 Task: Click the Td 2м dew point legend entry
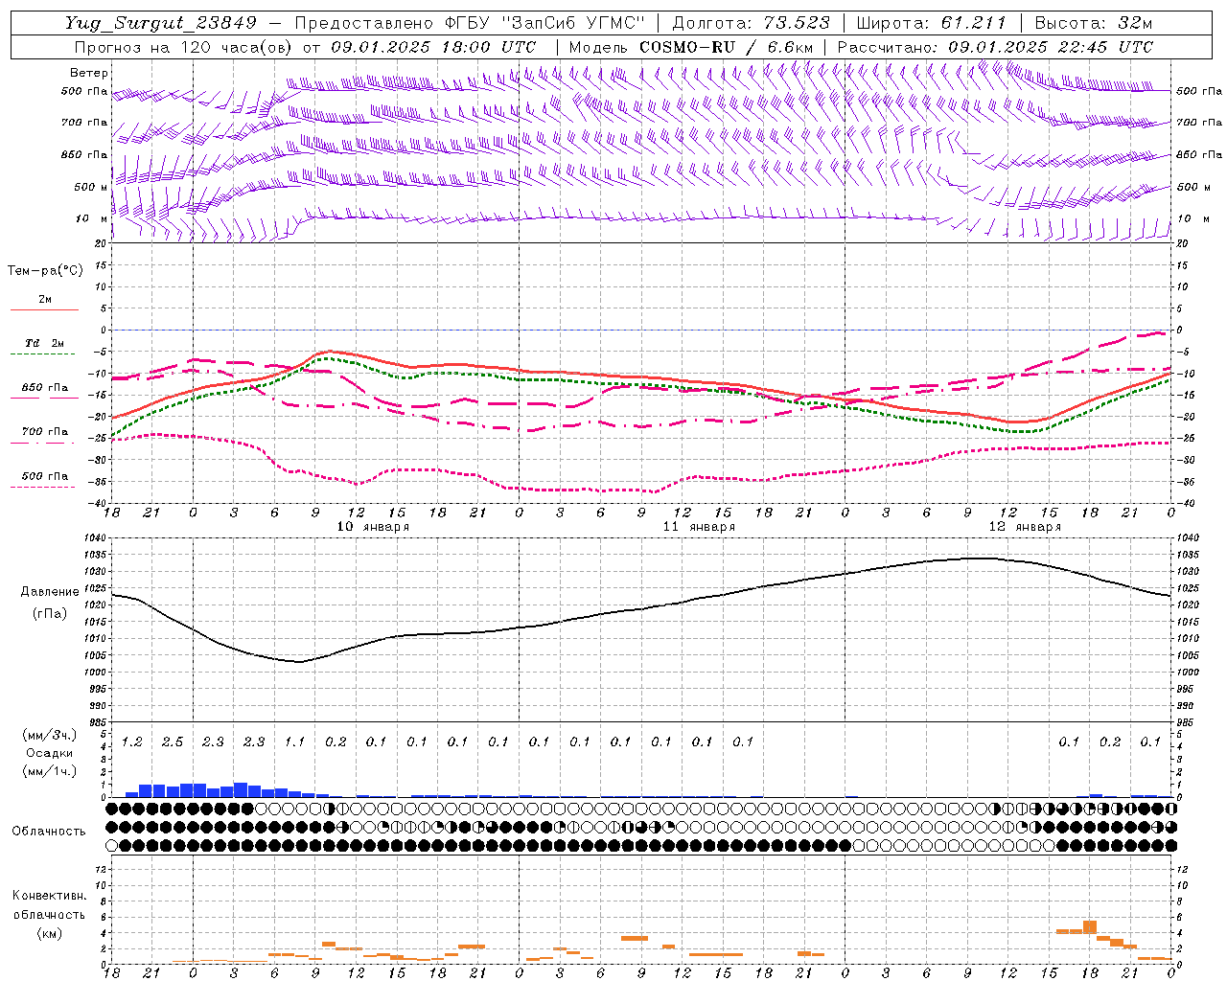pos(45,343)
